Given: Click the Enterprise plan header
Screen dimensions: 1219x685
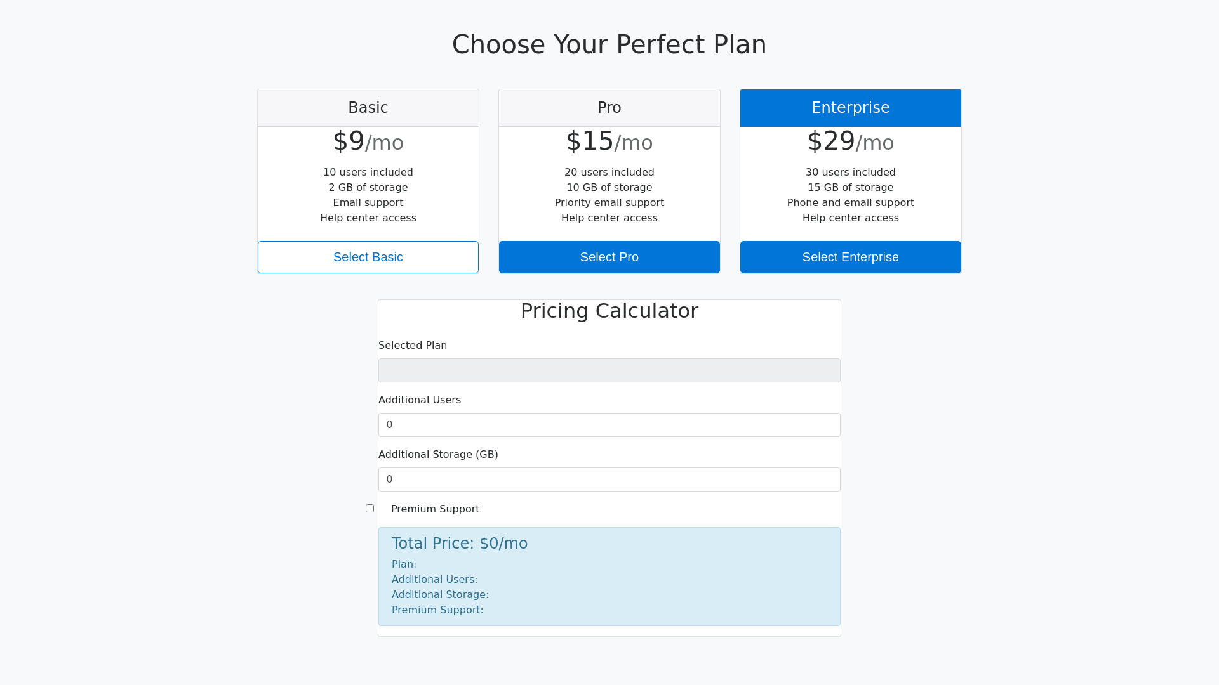Looking at the screenshot, I should 851,108.
